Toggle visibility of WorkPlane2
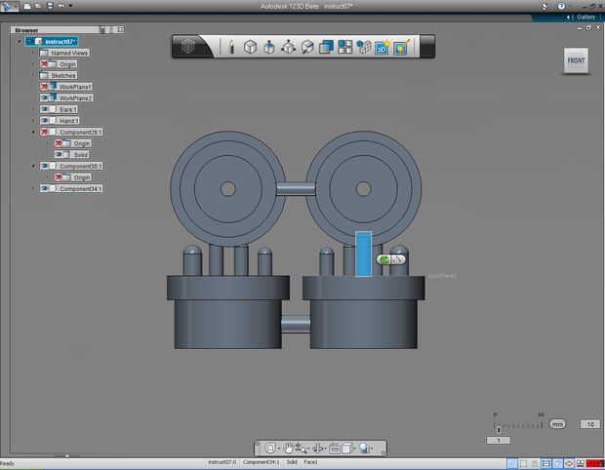Screen dimensions: 605x470 point(45,98)
